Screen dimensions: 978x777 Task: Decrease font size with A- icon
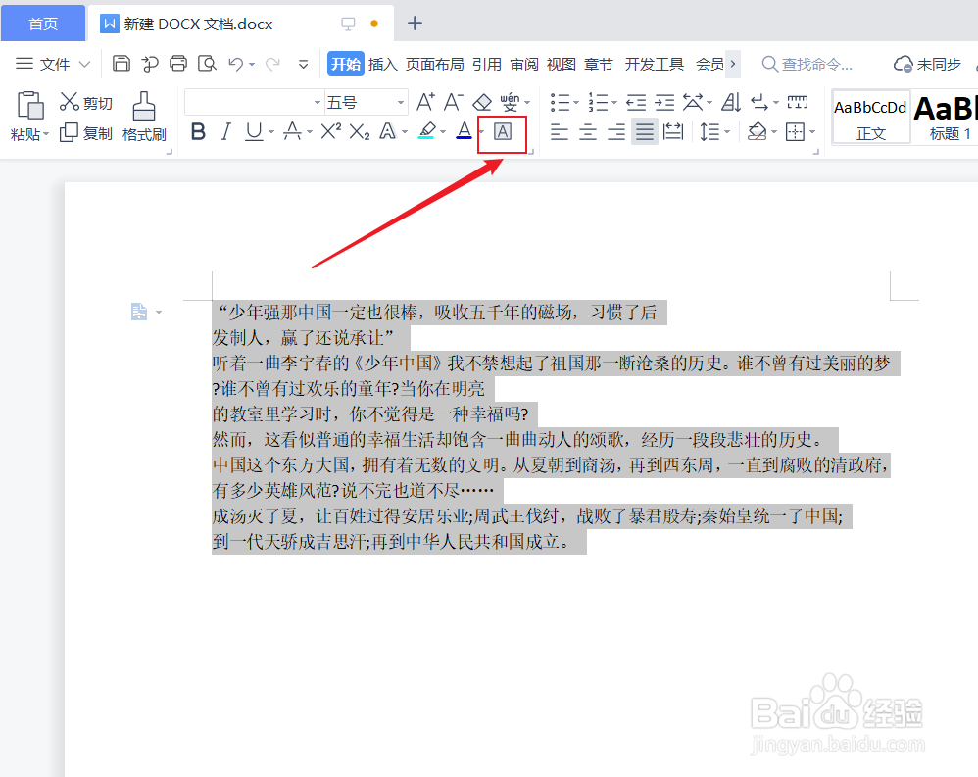[x=453, y=101]
